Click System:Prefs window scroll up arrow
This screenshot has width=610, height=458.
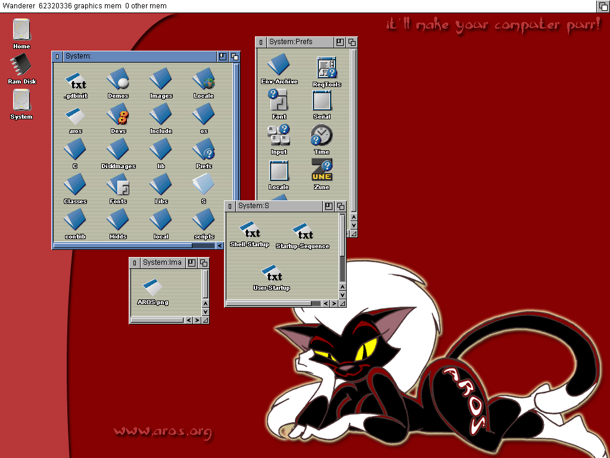pos(354,217)
